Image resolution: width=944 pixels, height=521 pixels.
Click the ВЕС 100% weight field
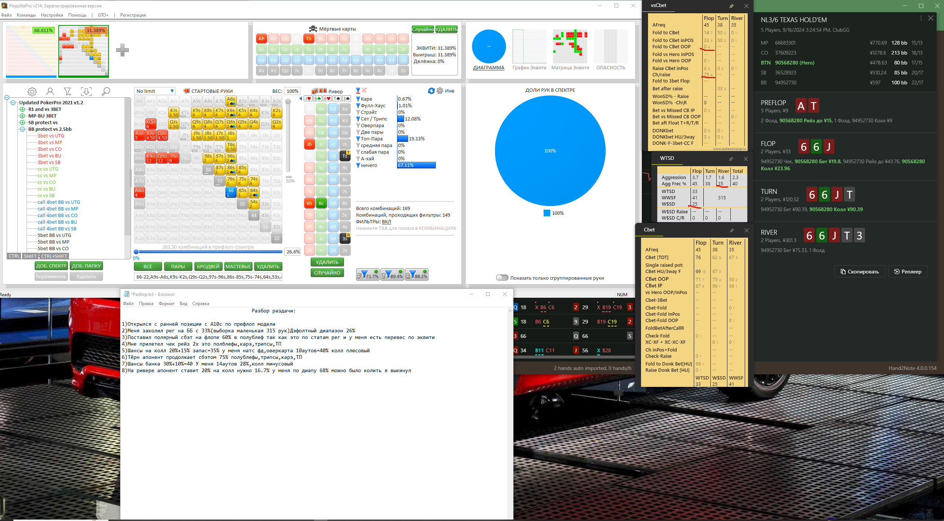point(292,91)
